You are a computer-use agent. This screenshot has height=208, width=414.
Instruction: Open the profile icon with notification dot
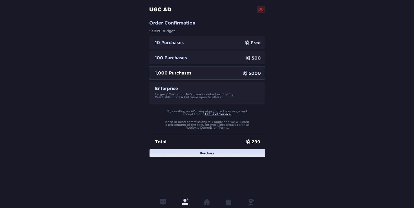tap(185, 202)
